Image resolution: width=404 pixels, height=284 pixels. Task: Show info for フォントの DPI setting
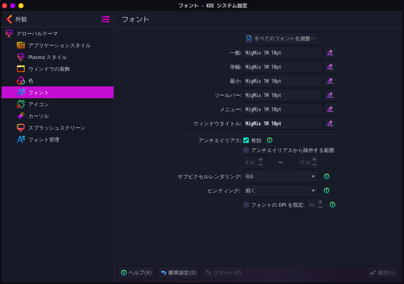(x=332, y=205)
